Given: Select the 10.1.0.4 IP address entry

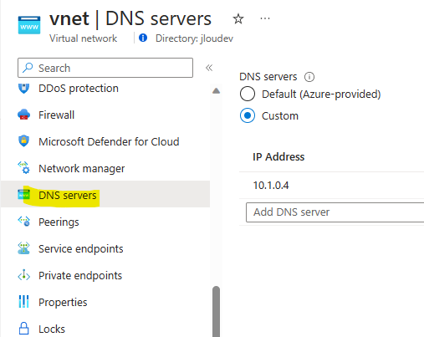Looking at the screenshot, I should pos(271,186).
